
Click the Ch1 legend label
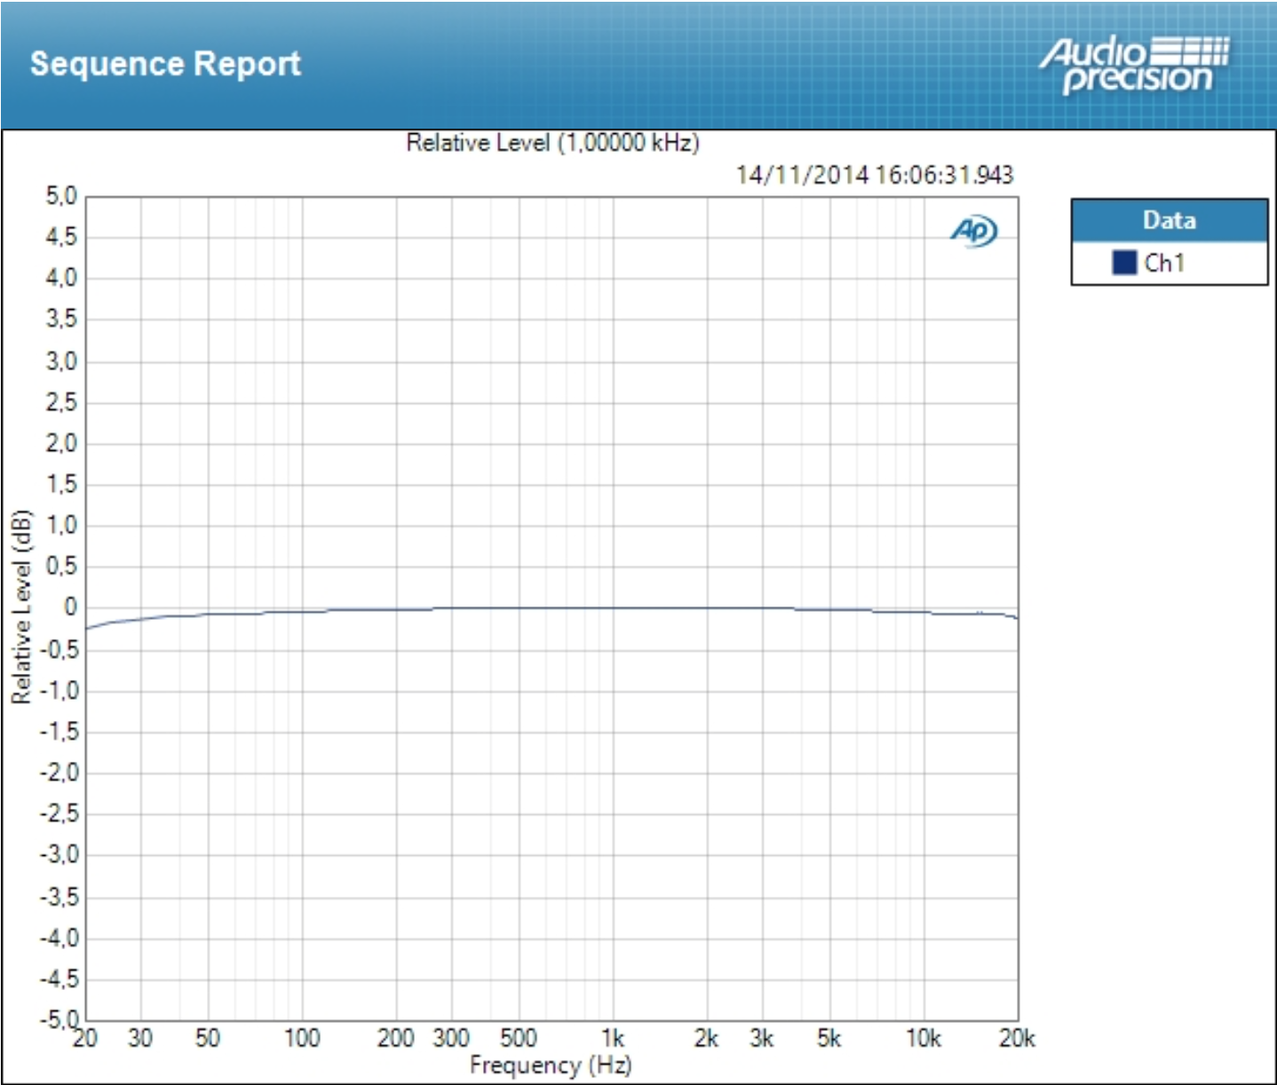tap(1164, 263)
